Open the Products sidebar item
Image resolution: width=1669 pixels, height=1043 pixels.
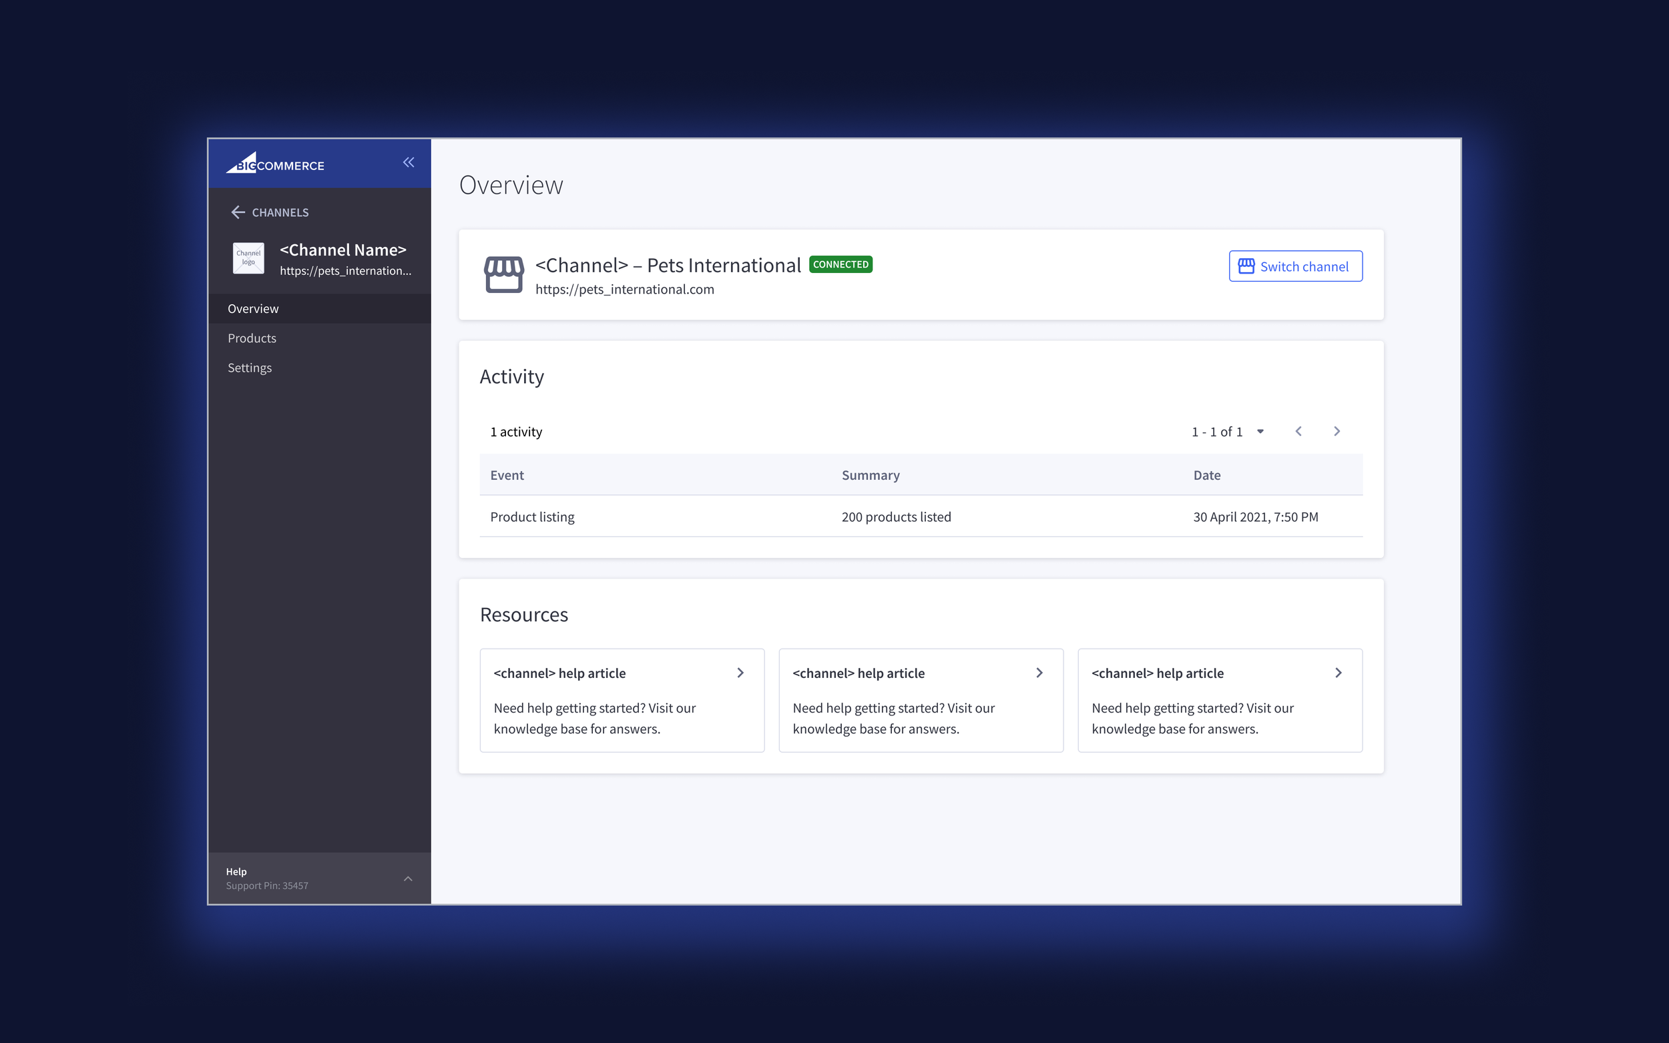[x=320, y=338]
